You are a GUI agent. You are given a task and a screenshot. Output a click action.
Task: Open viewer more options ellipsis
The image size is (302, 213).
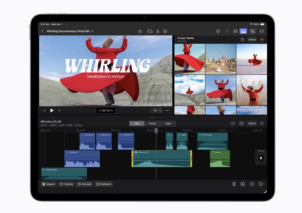pyautogui.click(x=167, y=110)
